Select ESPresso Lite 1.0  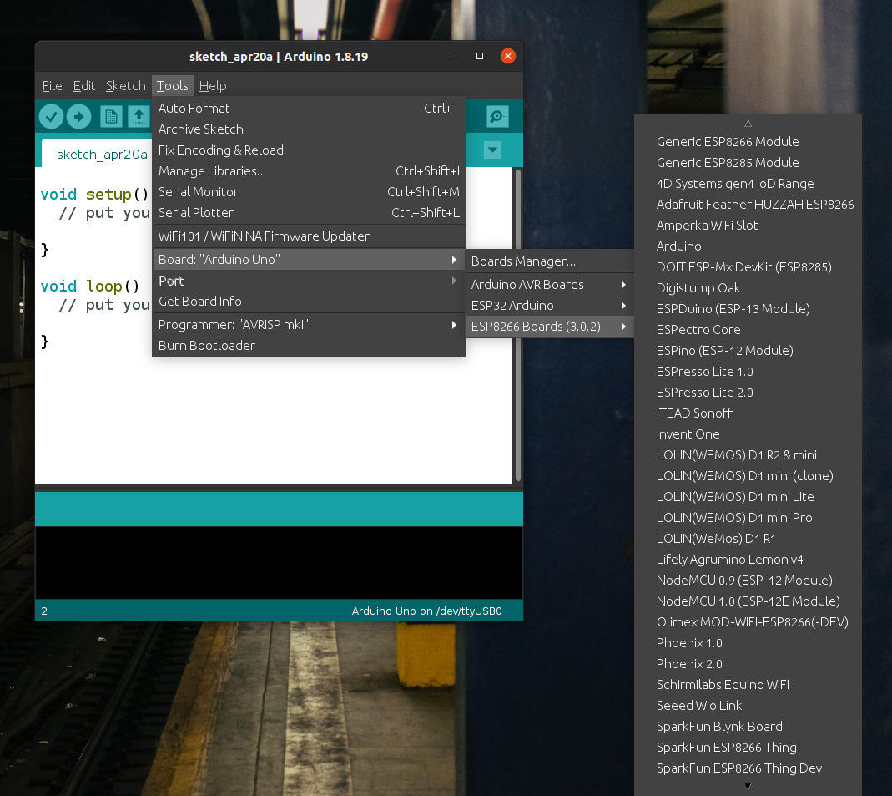[748, 371]
